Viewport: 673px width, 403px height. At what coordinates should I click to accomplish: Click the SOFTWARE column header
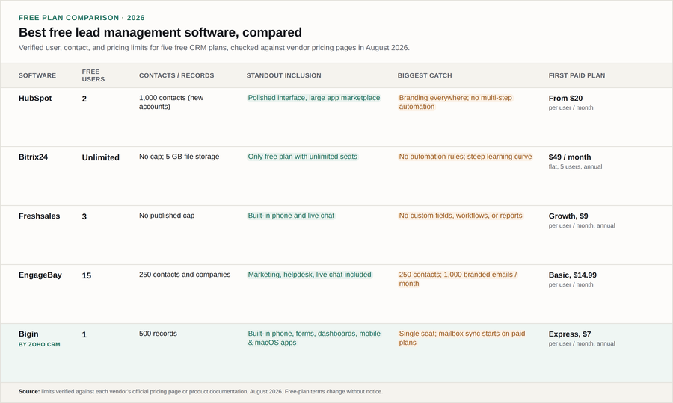(37, 75)
